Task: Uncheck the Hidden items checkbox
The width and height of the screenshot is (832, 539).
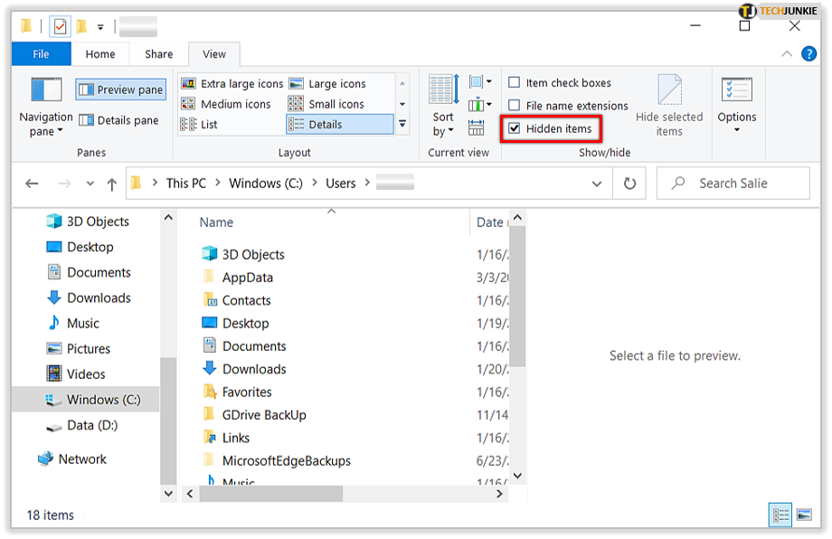Action: pos(515,128)
